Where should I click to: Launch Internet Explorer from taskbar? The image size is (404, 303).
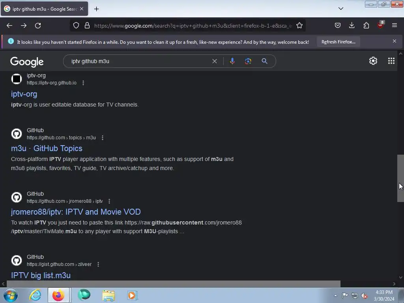(x=35, y=295)
